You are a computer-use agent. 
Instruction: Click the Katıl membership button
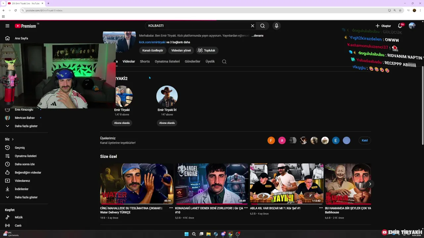pyautogui.click(x=365, y=140)
